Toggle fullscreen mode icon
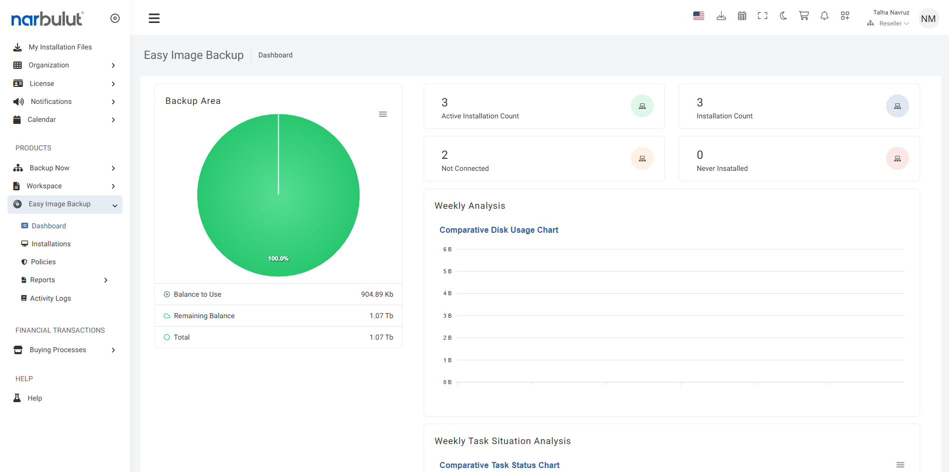 click(763, 16)
